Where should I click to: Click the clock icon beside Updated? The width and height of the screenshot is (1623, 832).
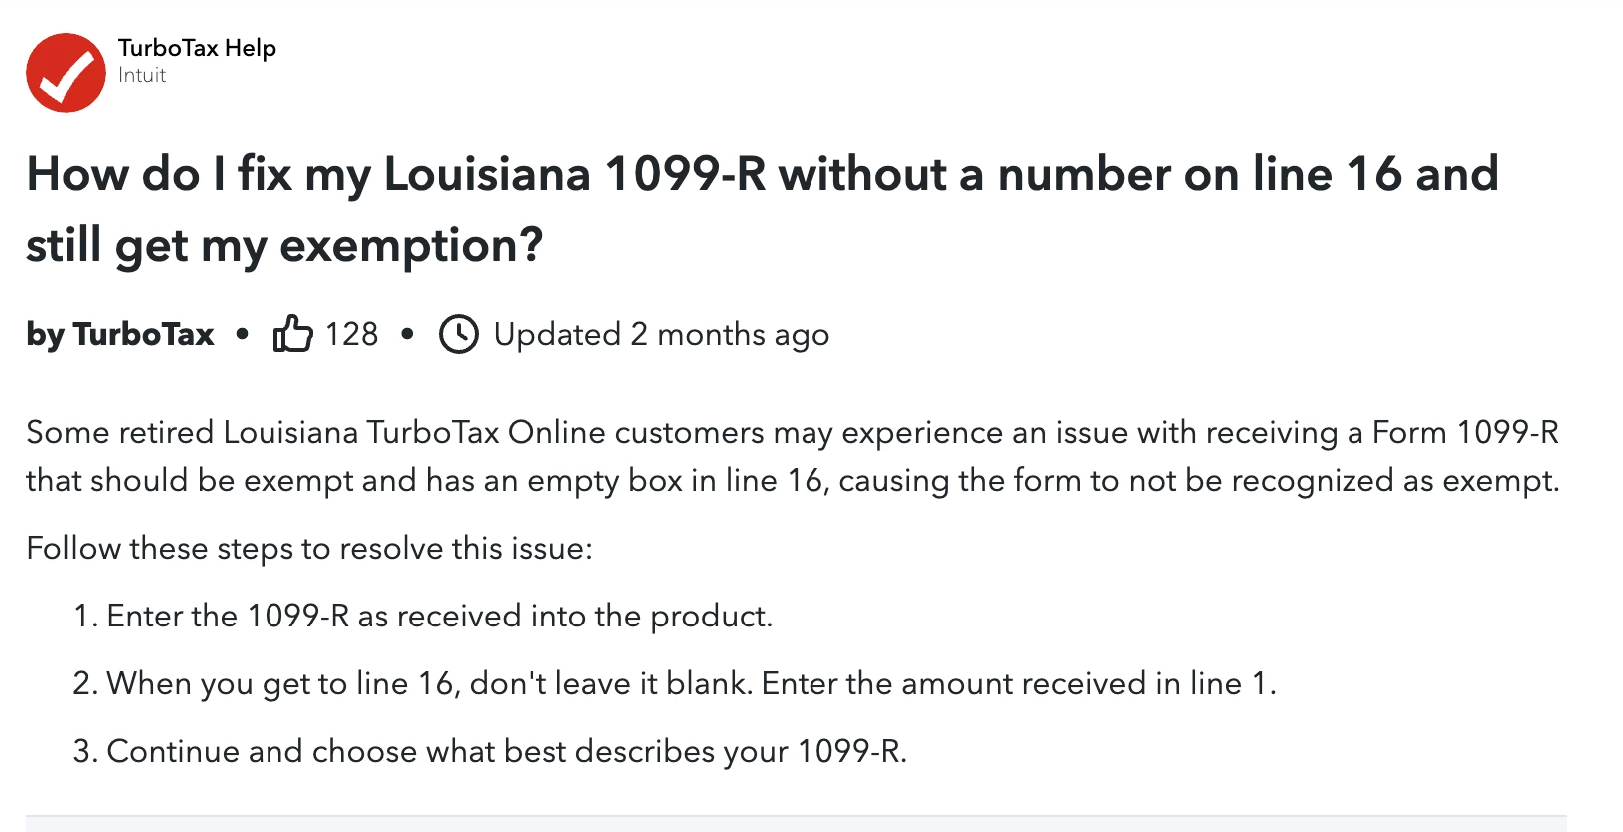coord(459,334)
